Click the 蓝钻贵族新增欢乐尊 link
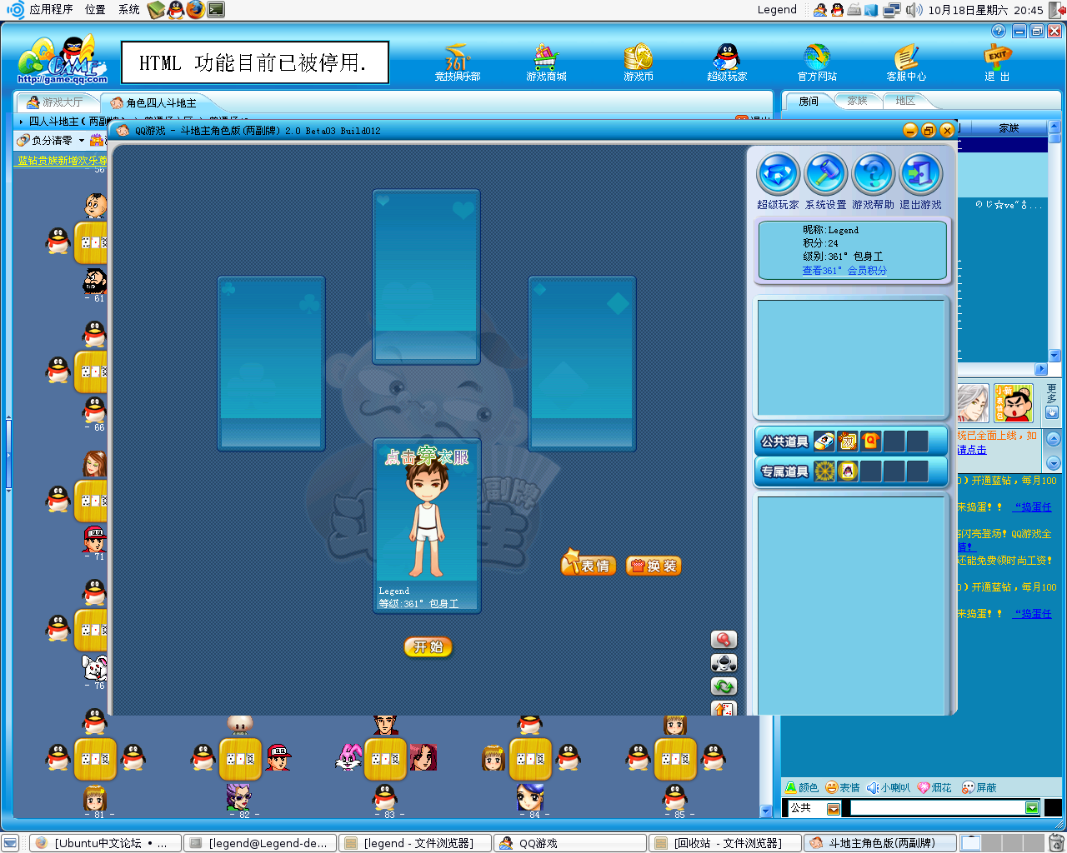This screenshot has width=1067, height=853. [x=63, y=161]
